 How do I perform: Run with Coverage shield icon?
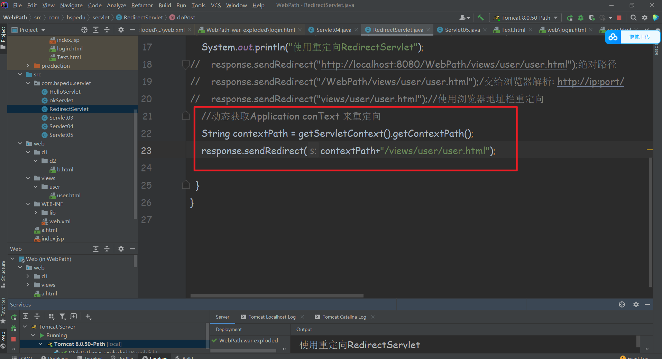click(x=592, y=18)
